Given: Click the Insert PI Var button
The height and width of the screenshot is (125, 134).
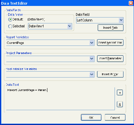Looking at the screenshot, I should click(x=110, y=74).
